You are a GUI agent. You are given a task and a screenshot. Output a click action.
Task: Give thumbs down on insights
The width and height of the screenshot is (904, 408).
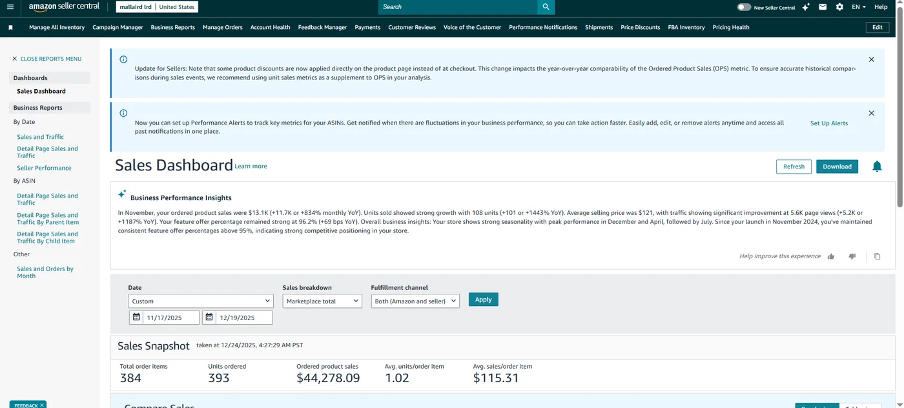pyautogui.click(x=852, y=256)
